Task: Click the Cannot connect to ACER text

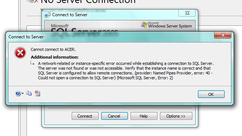Action: pos(53,49)
